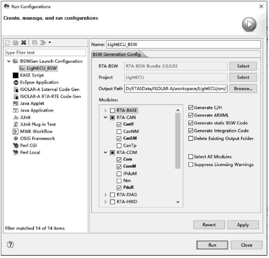Viewport: 269px width, 258px height.
Task: Click the ISOLAR-A External Code Gen icon
Action: click(x=16, y=90)
